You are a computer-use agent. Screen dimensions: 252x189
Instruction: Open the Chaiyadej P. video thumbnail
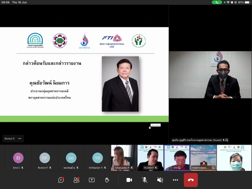click(124, 157)
